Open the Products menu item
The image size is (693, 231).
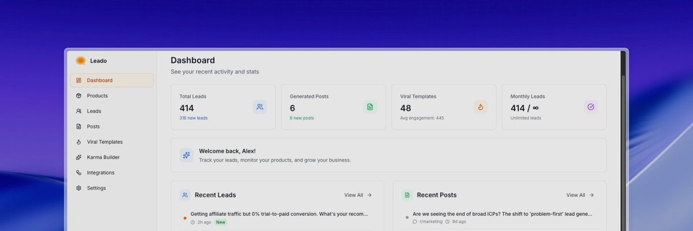coord(111,96)
